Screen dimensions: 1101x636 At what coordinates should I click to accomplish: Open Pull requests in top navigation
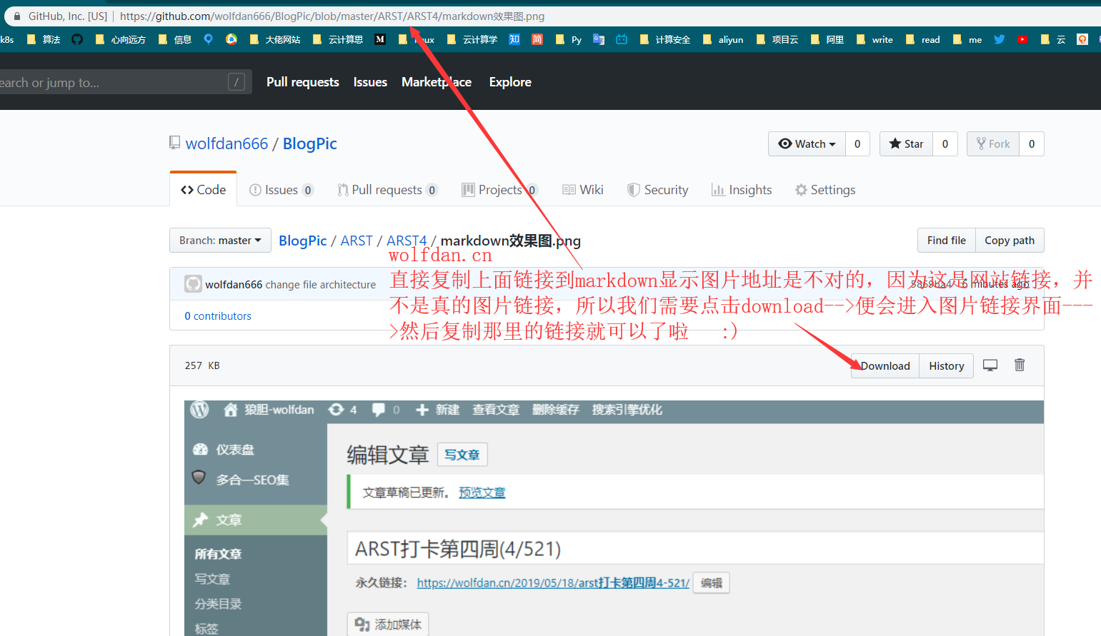click(x=303, y=82)
